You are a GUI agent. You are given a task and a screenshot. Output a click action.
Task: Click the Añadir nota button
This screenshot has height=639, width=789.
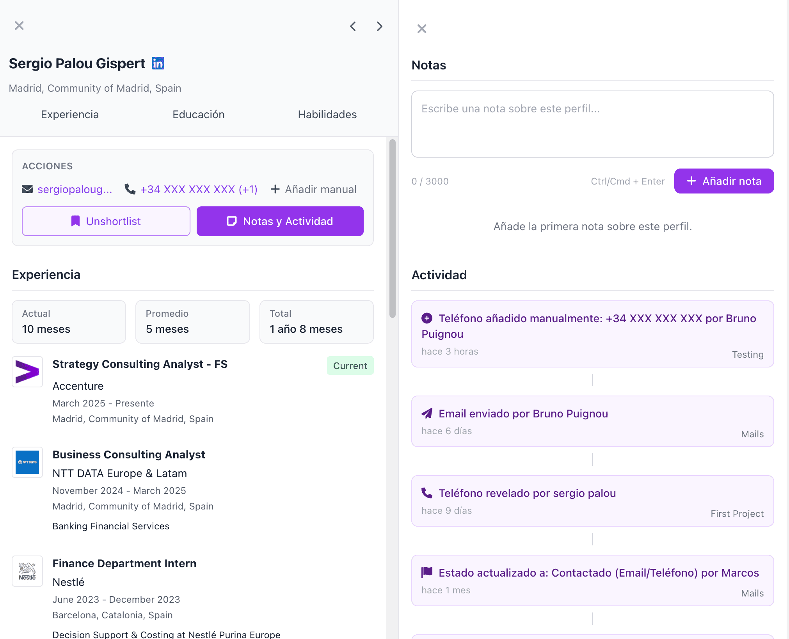point(723,181)
